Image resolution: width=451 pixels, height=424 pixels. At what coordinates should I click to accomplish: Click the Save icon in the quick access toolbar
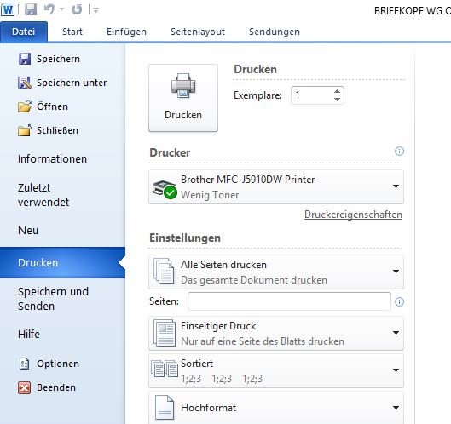pyautogui.click(x=31, y=9)
